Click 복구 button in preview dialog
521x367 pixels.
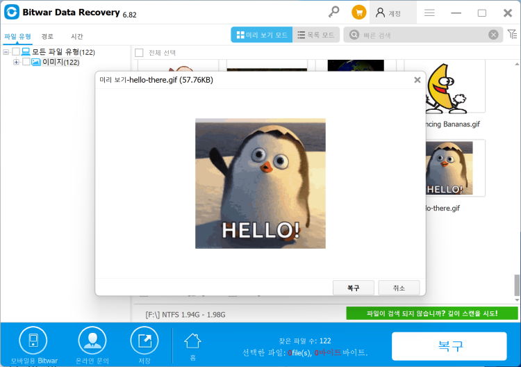point(353,288)
